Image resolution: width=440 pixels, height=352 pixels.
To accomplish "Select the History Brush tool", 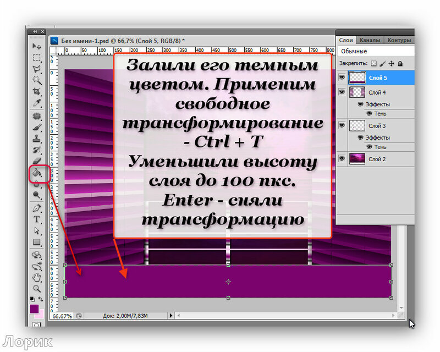I will 37,150.
